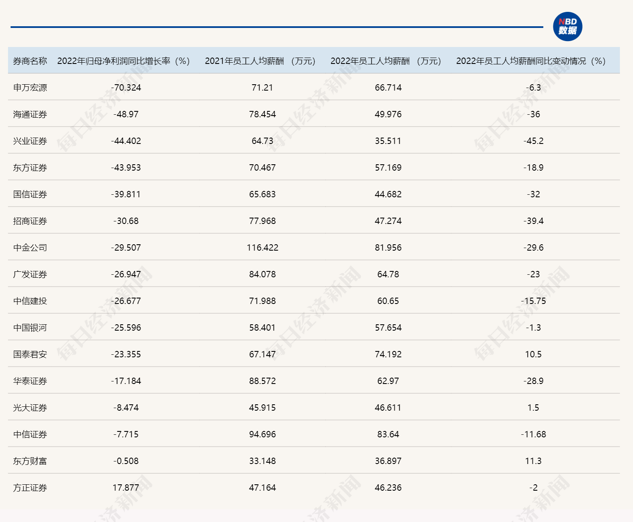Click the 33.148 salary for 东方财富
Viewport: 633px width, 522px height.
coord(263,461)
